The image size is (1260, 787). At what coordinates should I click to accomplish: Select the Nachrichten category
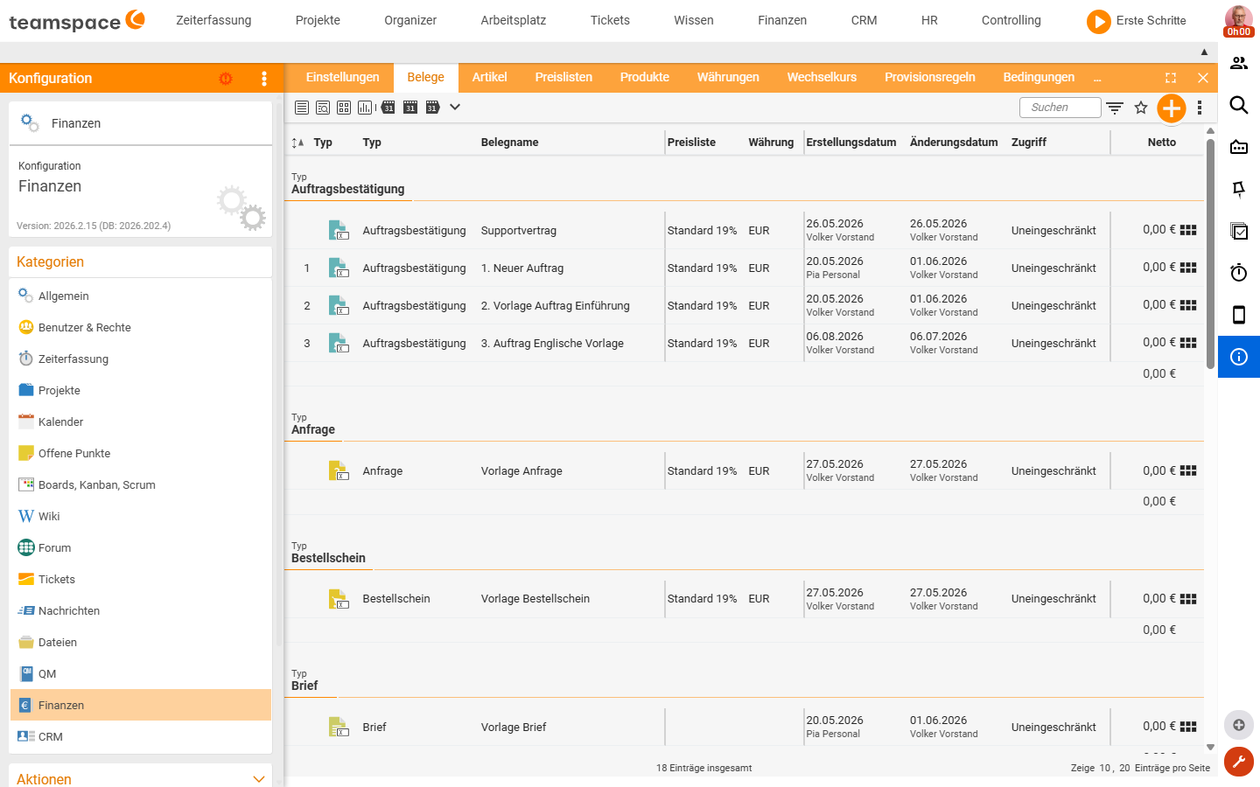[141, 611]
